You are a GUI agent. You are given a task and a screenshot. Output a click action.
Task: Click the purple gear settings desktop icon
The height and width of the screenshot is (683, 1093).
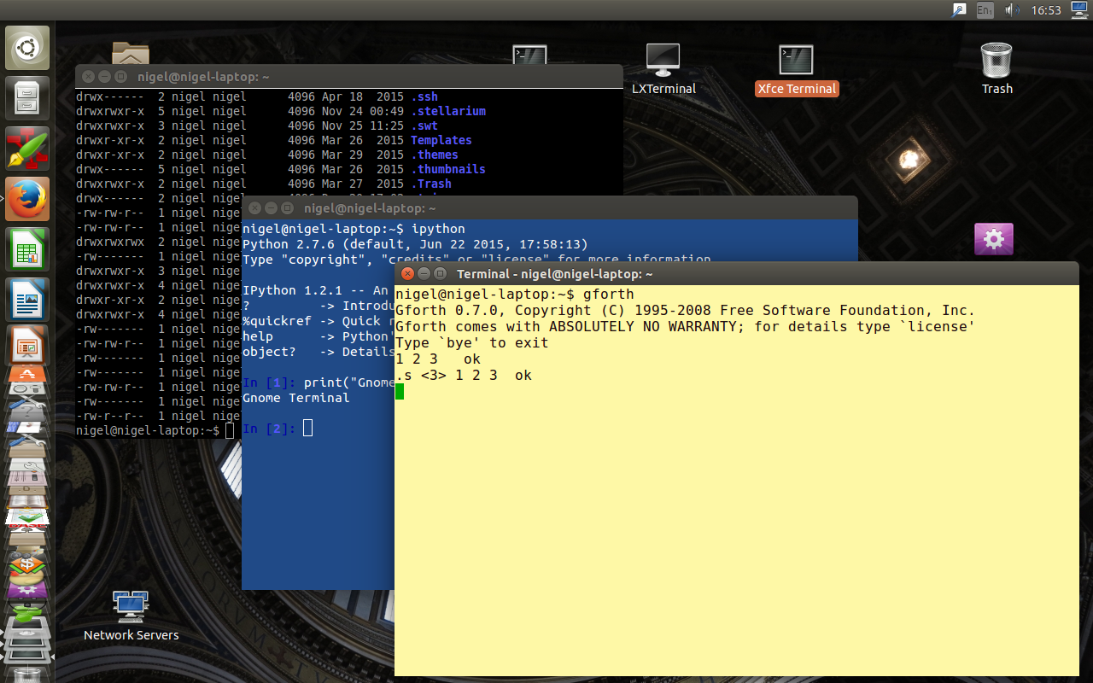(993, 239)
